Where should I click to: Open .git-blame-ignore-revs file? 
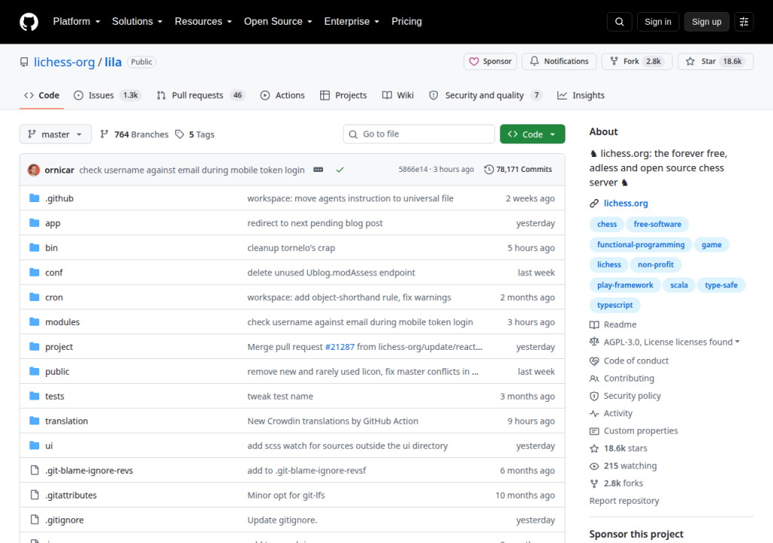(x=89, y=470)
